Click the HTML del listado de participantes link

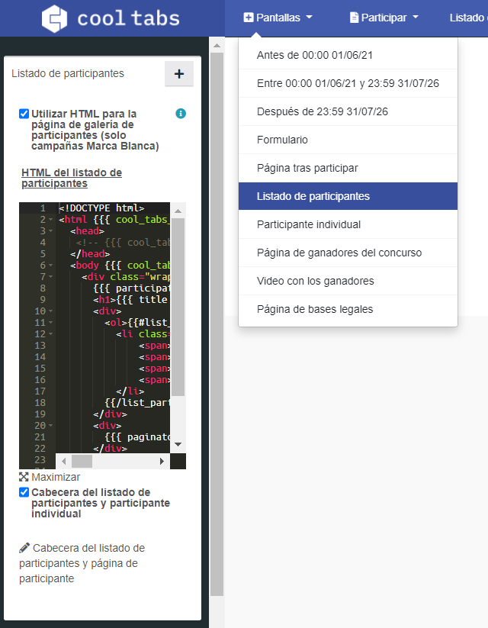[x=72, y=178]
